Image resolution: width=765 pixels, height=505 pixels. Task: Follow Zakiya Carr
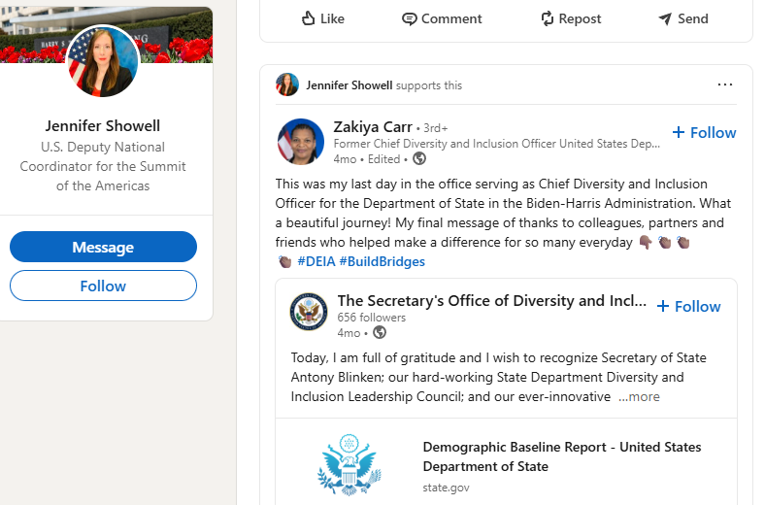704,132
